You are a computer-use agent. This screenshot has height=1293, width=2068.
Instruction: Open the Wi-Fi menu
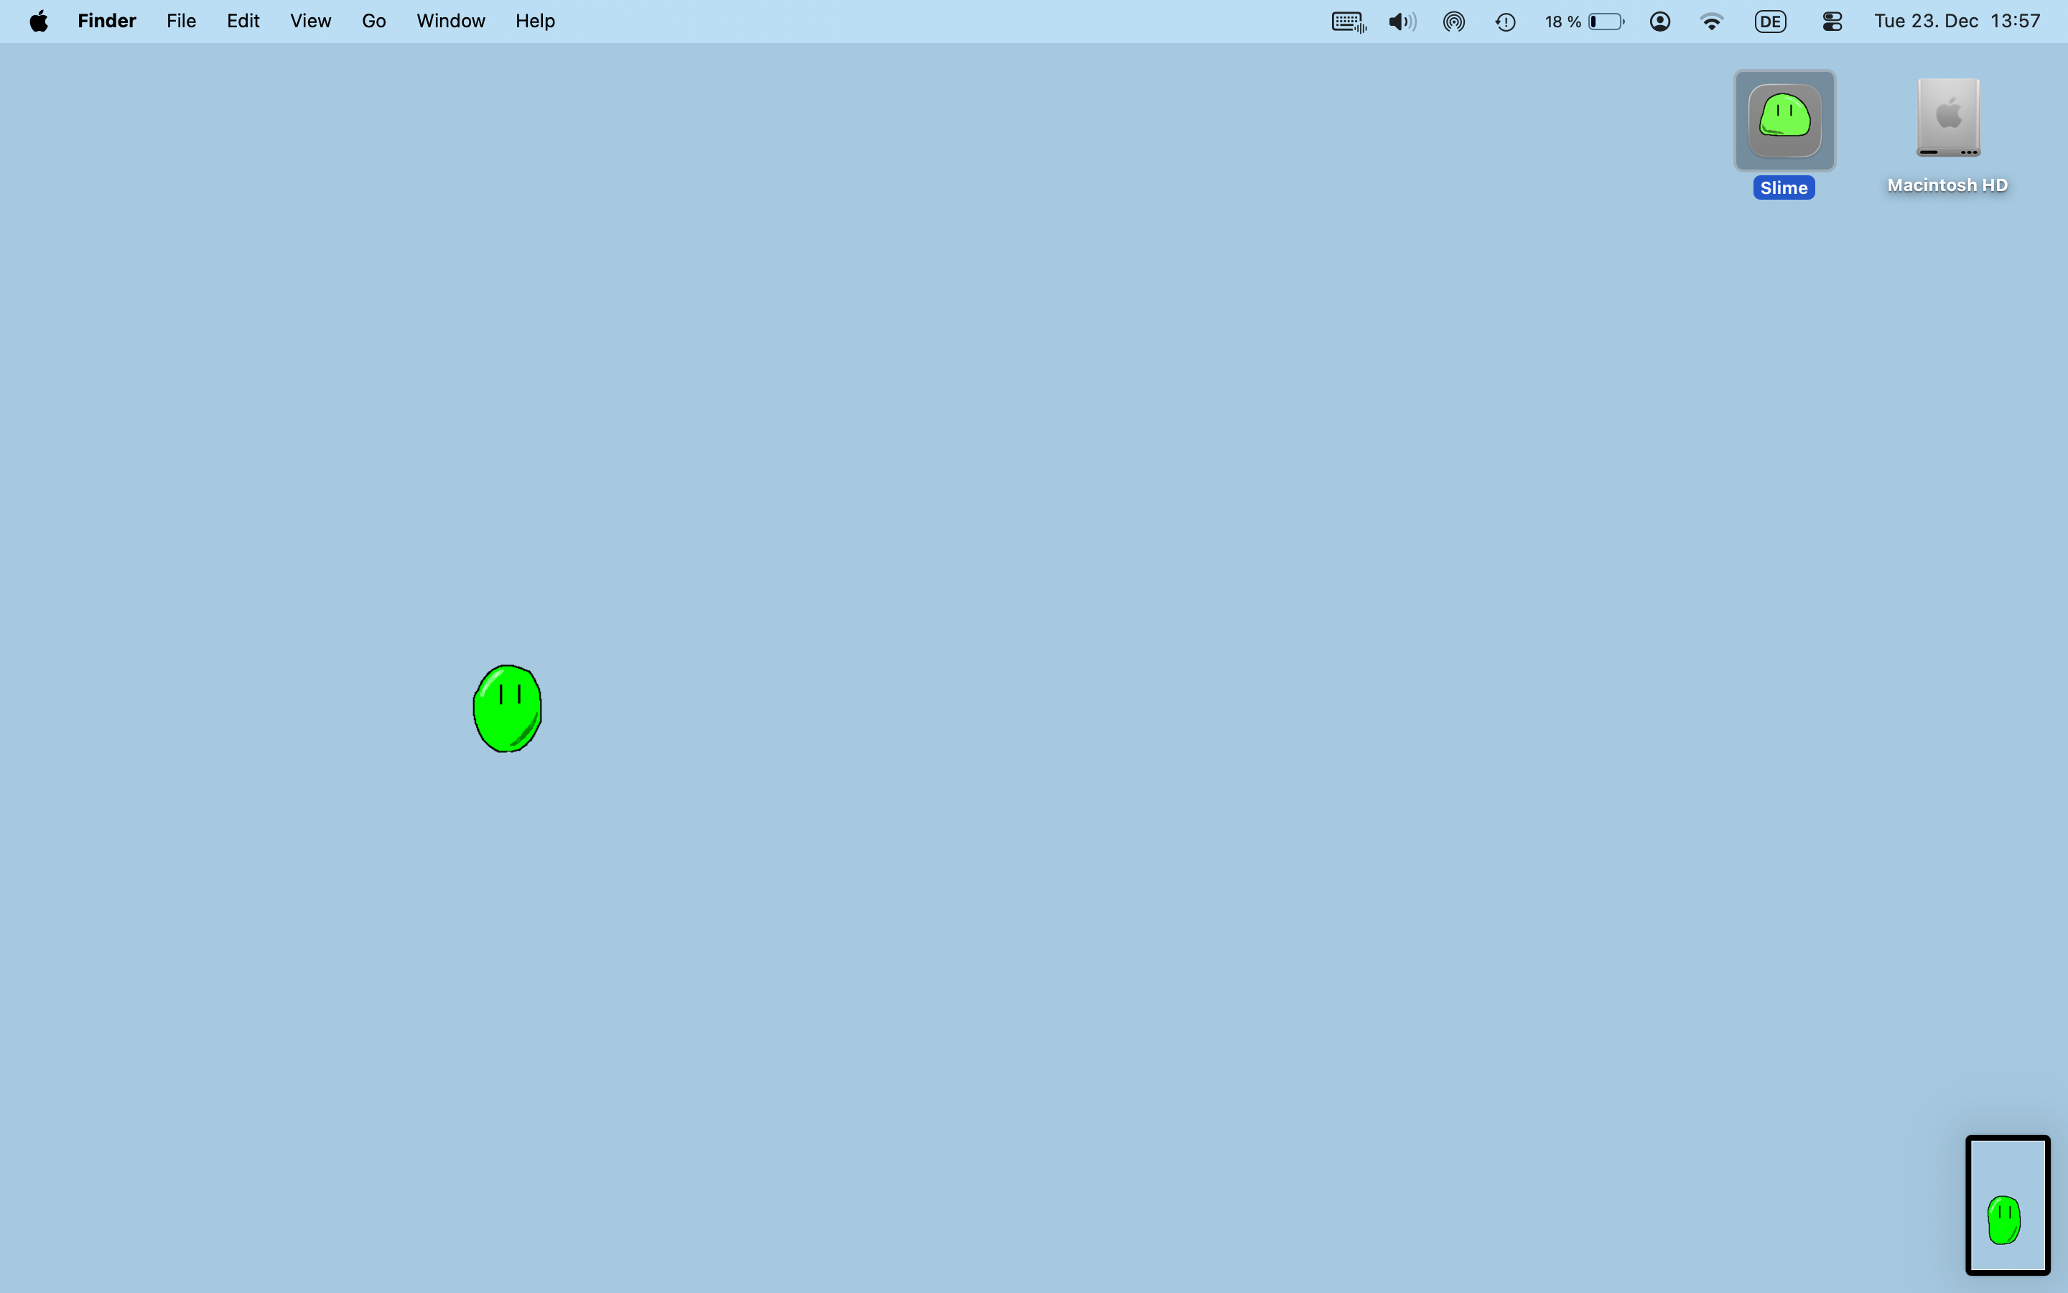coord(1712,22)
